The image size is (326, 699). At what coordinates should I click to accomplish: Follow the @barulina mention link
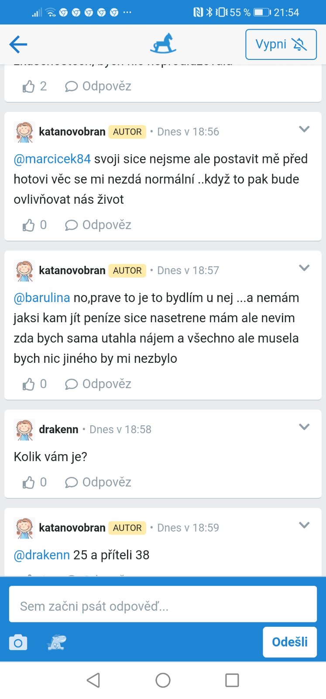[x=42, y=298]
